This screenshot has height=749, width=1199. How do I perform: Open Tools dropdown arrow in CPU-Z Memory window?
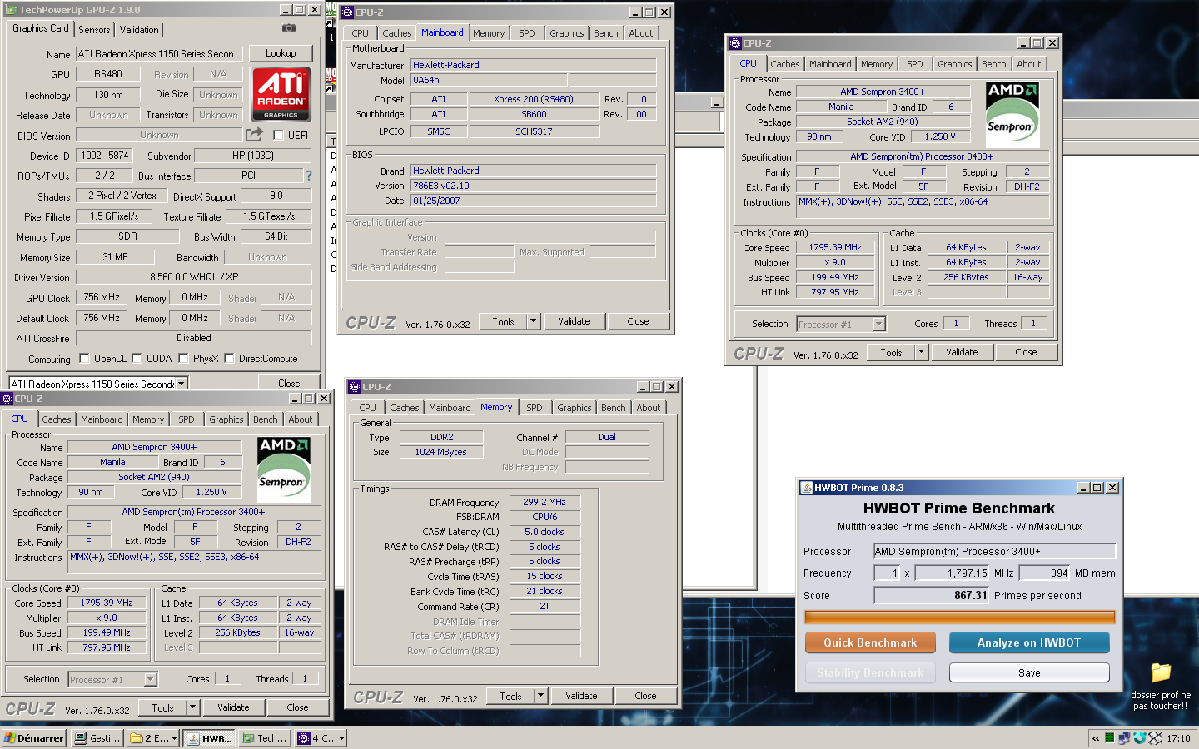[x=541, y=696]
